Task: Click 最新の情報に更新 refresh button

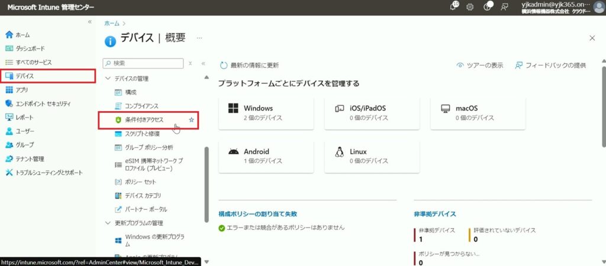Action: [x=249, y=65]
